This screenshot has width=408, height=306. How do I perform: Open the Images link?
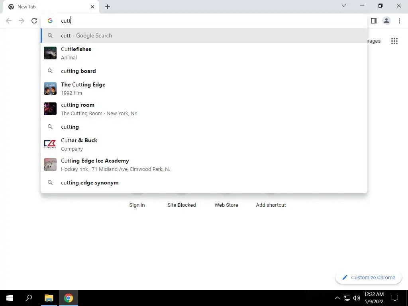(x=374, y=41)
